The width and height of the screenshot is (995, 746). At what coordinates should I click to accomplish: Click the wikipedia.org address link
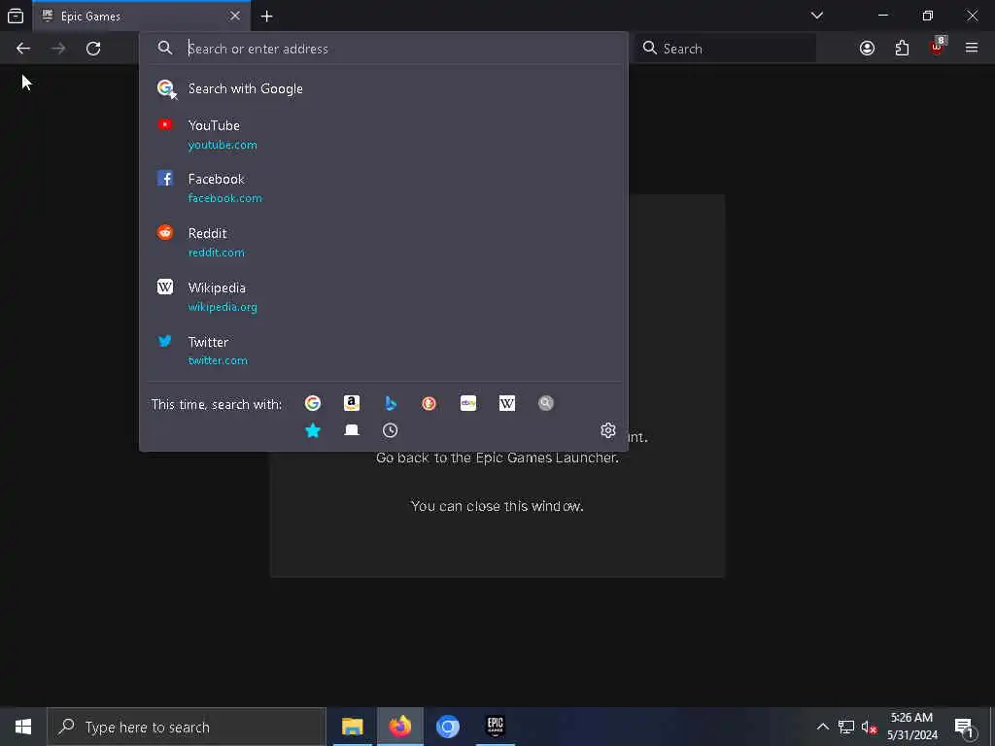(x=223, y=307)
